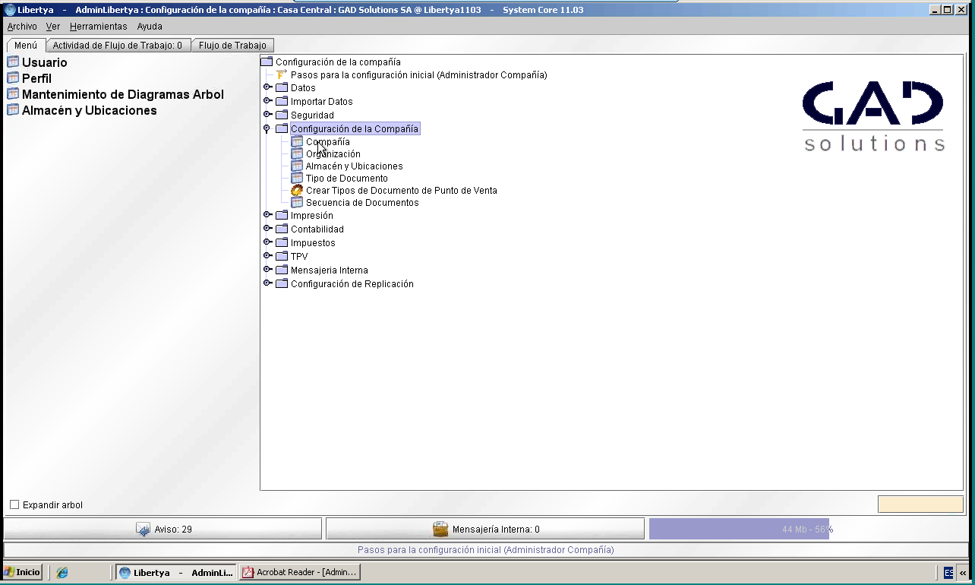Click the Crear Tipos de Documento process icon
Viewport: 975px width, 585px height.
point(297,190)
